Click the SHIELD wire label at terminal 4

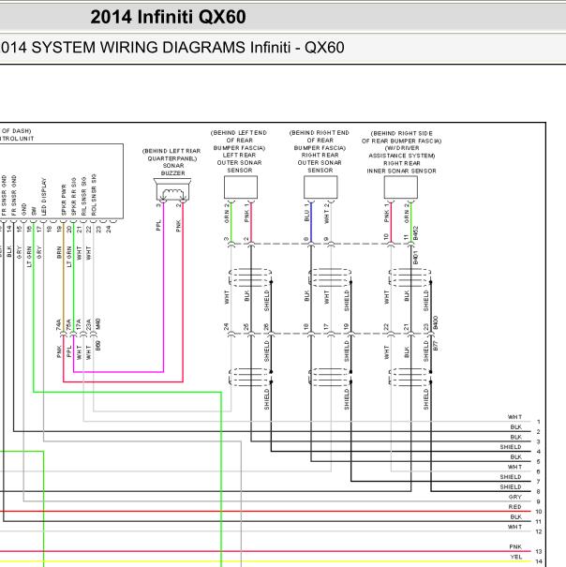click(x=511, y=447)
